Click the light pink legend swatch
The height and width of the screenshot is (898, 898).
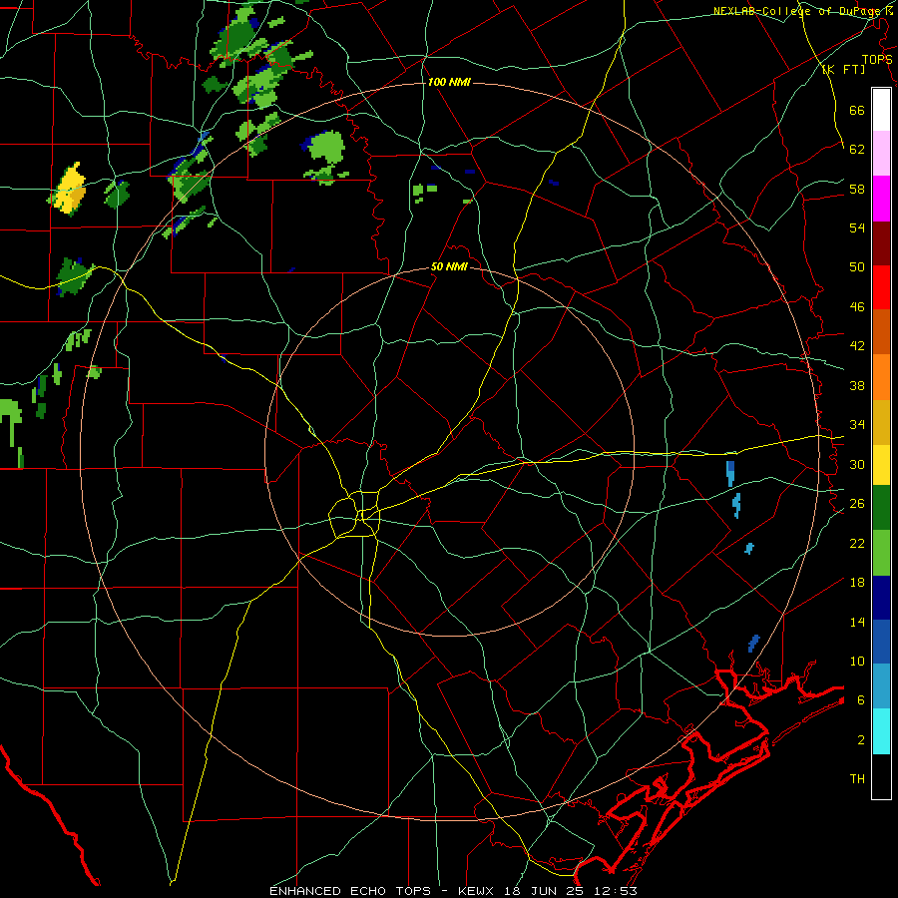tap(881, 154)
